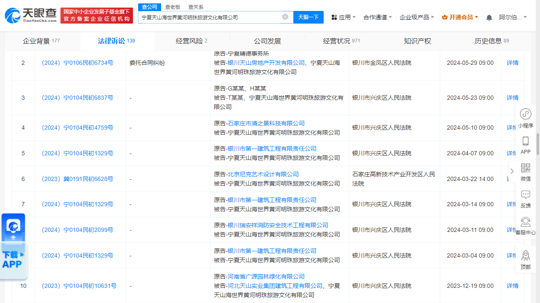Click the crown icon beside 开通会员
Viewport: 540px width, 303px height.
tap(445, 17)
